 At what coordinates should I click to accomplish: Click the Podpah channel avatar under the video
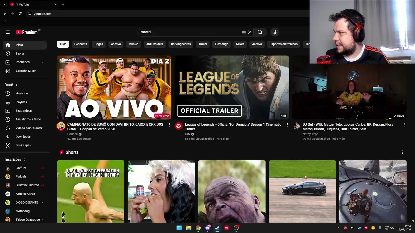point(61,126)
